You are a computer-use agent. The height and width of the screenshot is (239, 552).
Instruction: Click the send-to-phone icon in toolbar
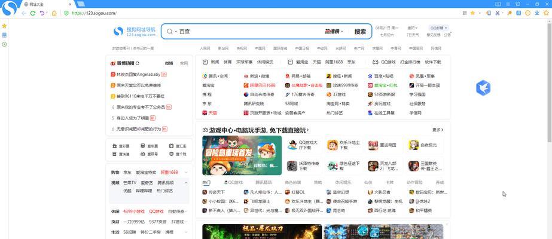(488, 13)
